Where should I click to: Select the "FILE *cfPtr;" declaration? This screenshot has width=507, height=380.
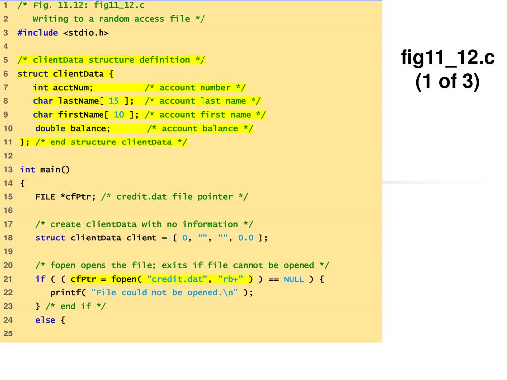click(x=65, y=197)
